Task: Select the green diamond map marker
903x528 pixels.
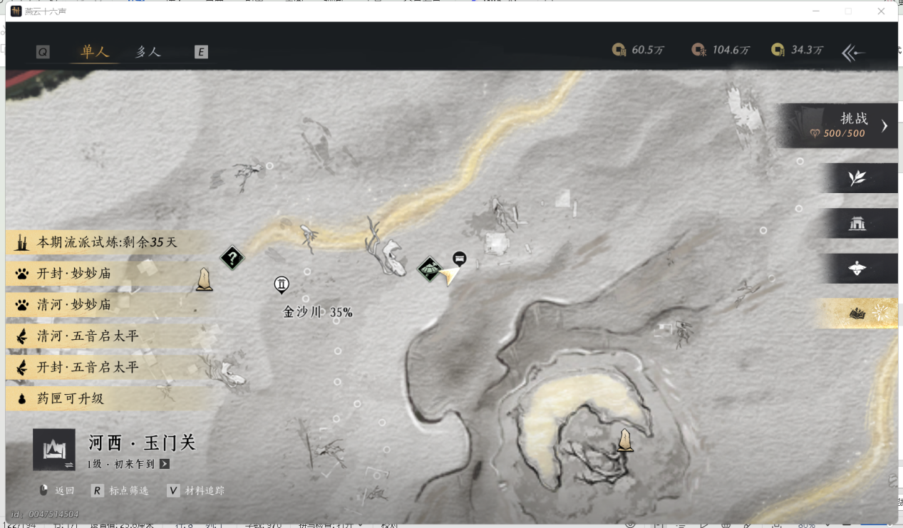Action: (429, 269)
